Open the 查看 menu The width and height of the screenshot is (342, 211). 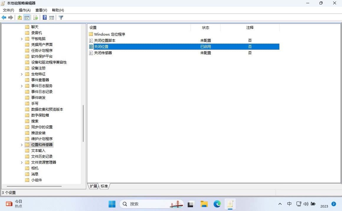(x=41, y=10)
